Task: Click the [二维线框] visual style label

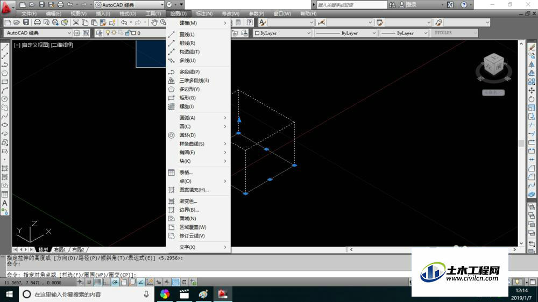Action: pos(62,45)
